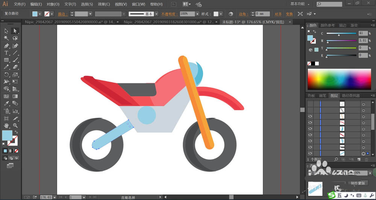The height and width of the screenshot is (200, 376).
Task: Select the Eyedropper tool
Action: click(6, 103)
